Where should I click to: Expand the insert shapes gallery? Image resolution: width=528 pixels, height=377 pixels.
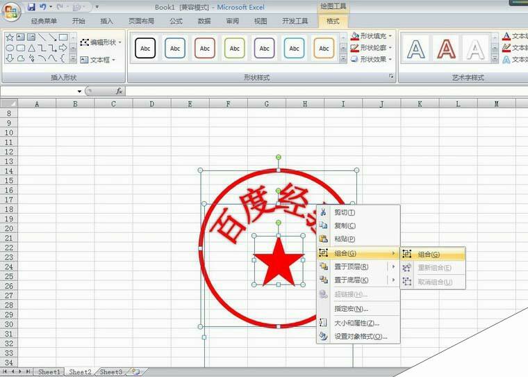pyautogui.click(x=73, y=59)
